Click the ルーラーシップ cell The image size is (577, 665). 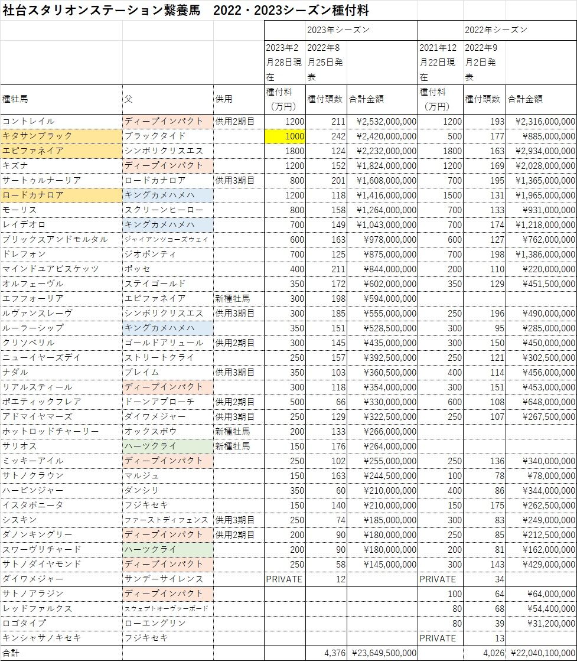pyautogui.click(x=61, y=328)
